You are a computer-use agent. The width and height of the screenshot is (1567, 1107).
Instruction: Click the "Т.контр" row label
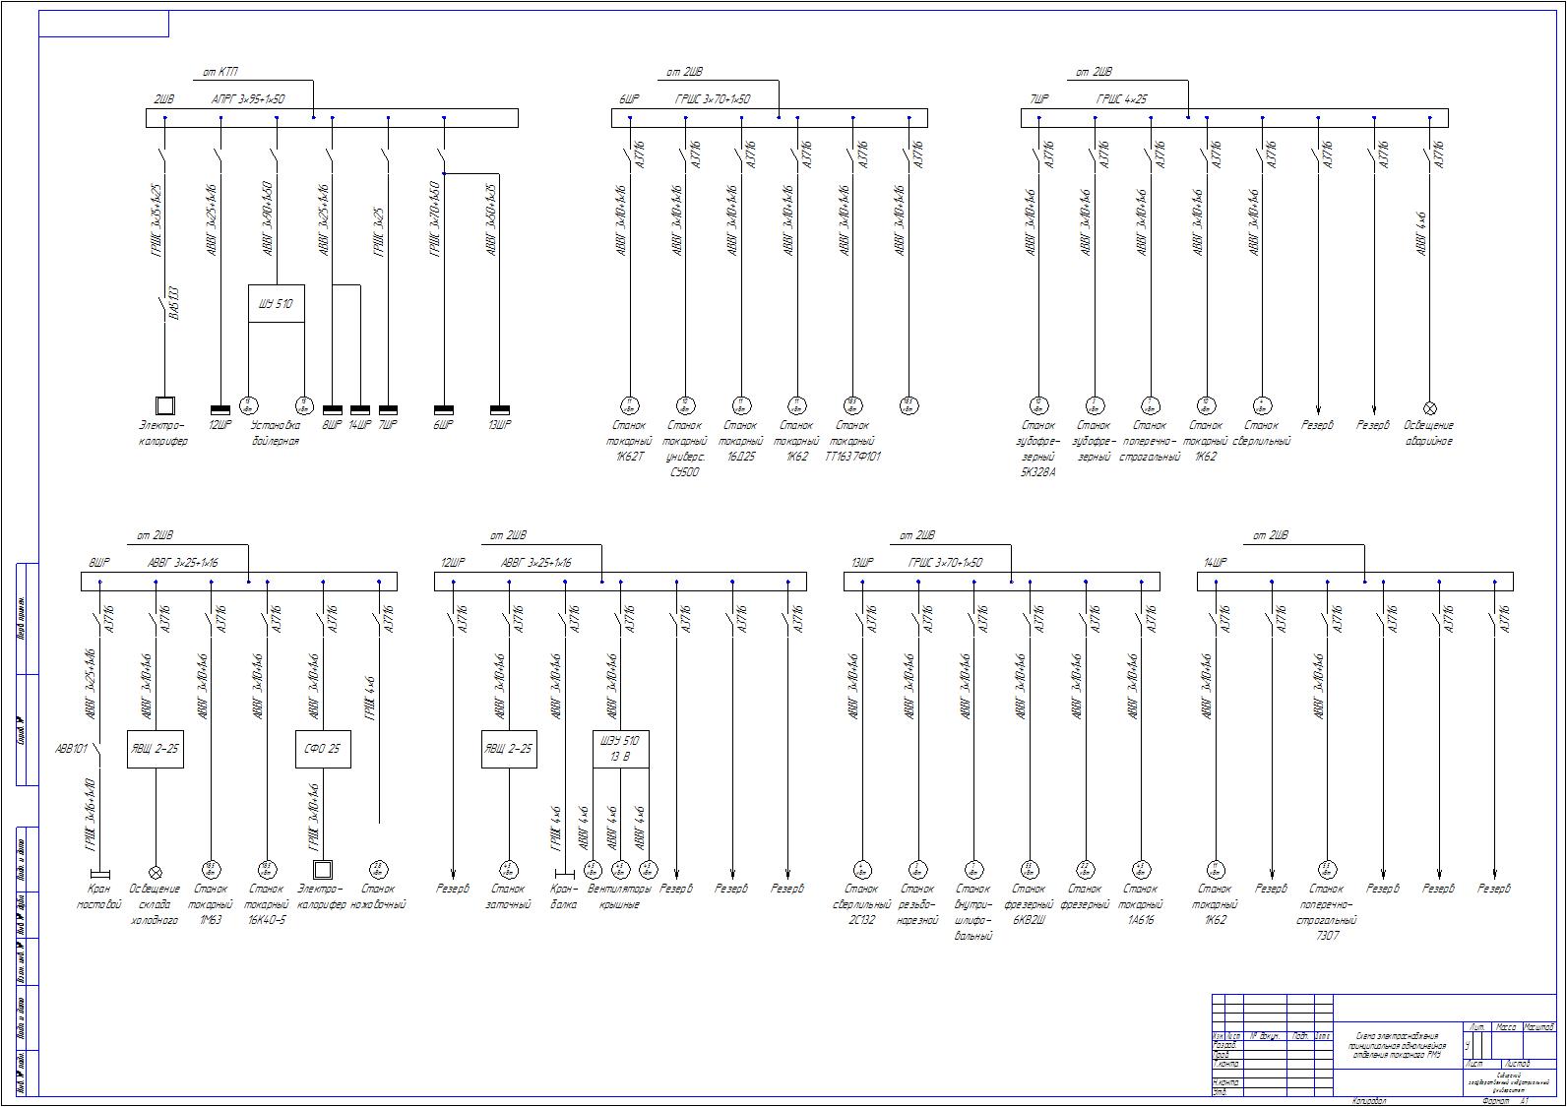click(x=1226, y=1064)
